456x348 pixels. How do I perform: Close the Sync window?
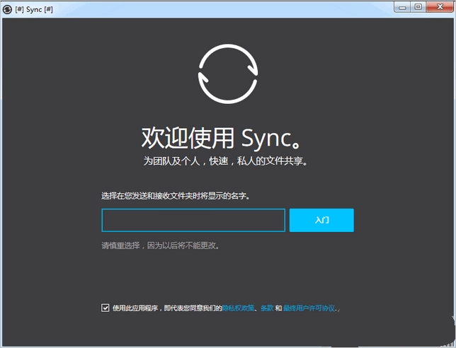440,7
